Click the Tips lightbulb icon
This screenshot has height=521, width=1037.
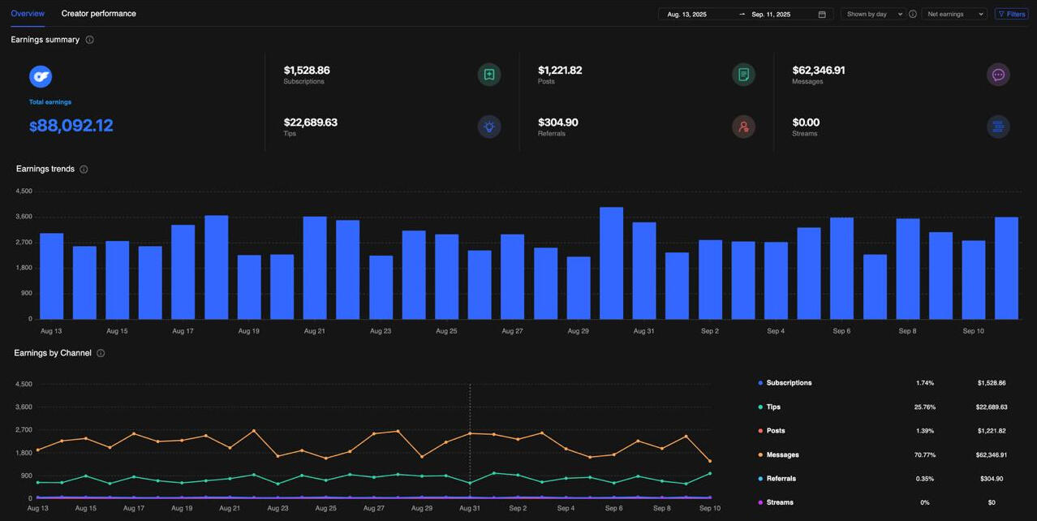pos(488,127)
